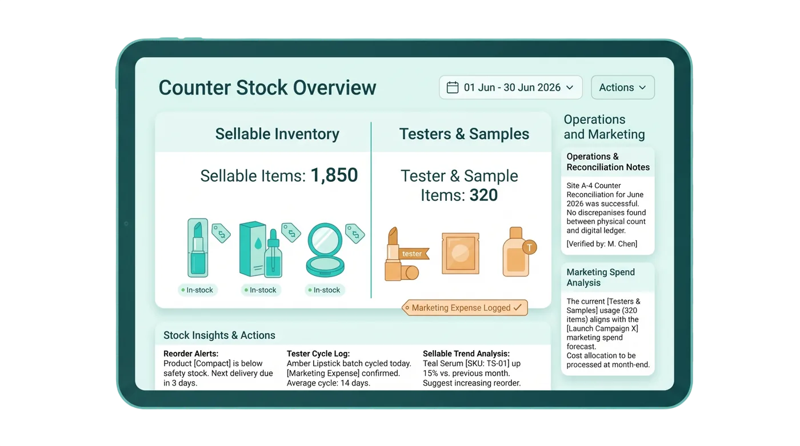The width and height of the screenshot is (800, 446).
Task: Click the In-stock badge under the compact
Action: click(x=325, y=290)
